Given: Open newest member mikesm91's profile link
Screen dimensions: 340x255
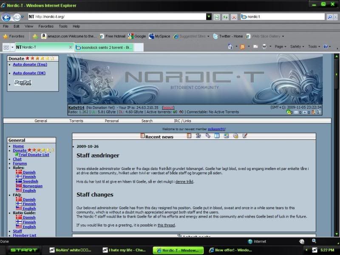Looking at the screenshot, I should pos(216,129).
